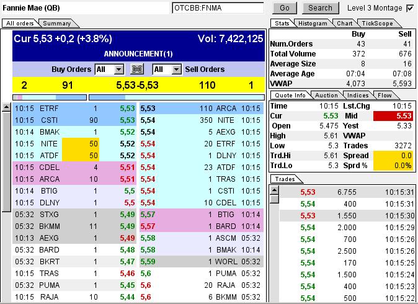
Task: Select the AEXG sell order of 5
Action: [202, 132]
